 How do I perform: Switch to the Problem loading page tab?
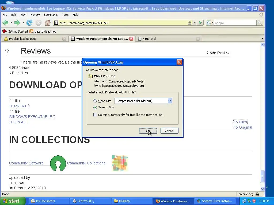pyautogui.click(x=35, y=39)
